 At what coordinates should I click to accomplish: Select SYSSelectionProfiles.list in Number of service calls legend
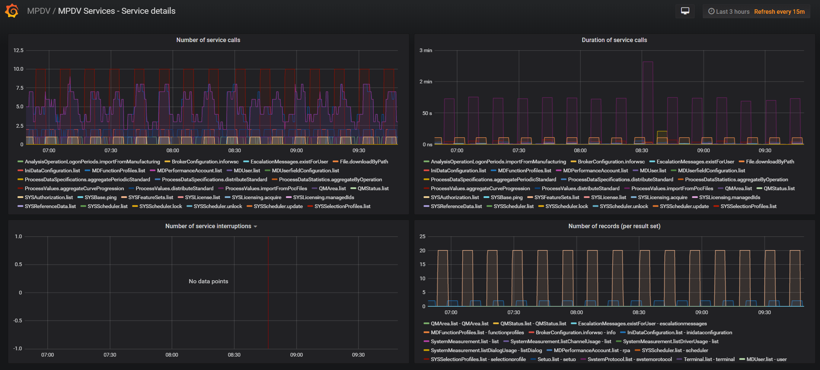342,206
